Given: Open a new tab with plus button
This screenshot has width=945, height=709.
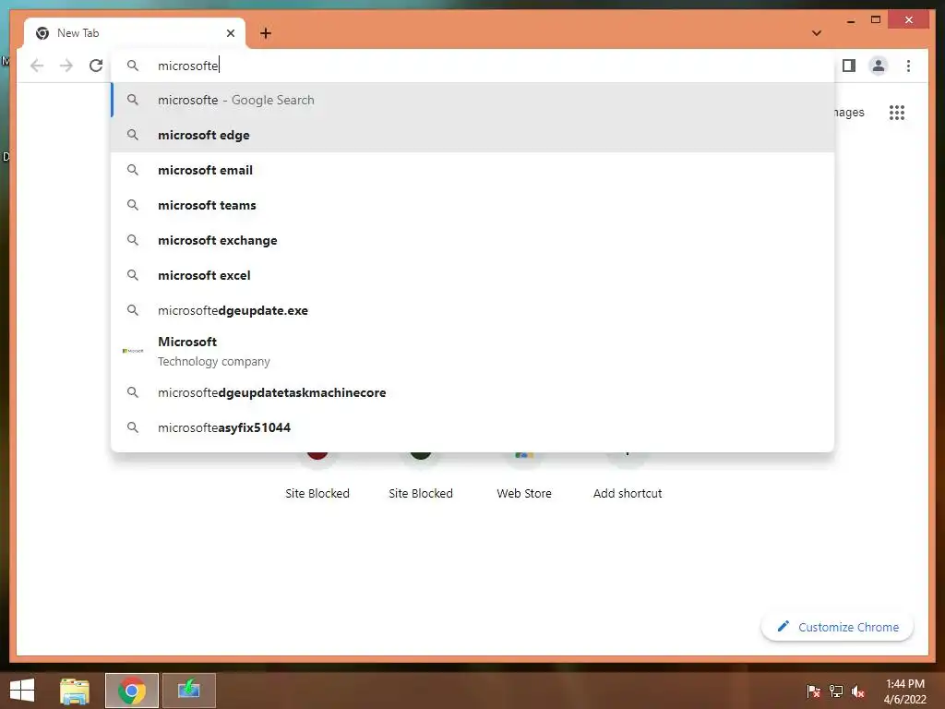Looking at the screenshot, I should click(266, 33).
